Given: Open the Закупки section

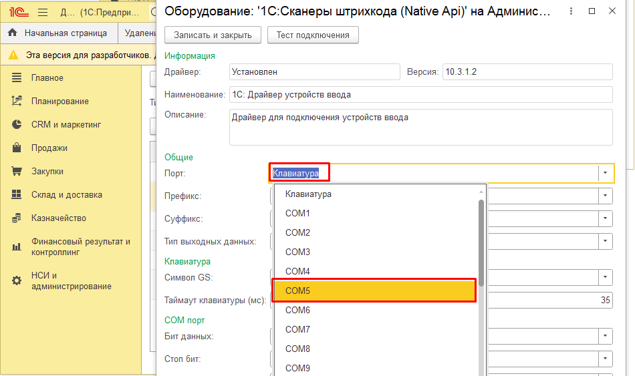Looking at the screenshot, I should click(x=47, y=172).
